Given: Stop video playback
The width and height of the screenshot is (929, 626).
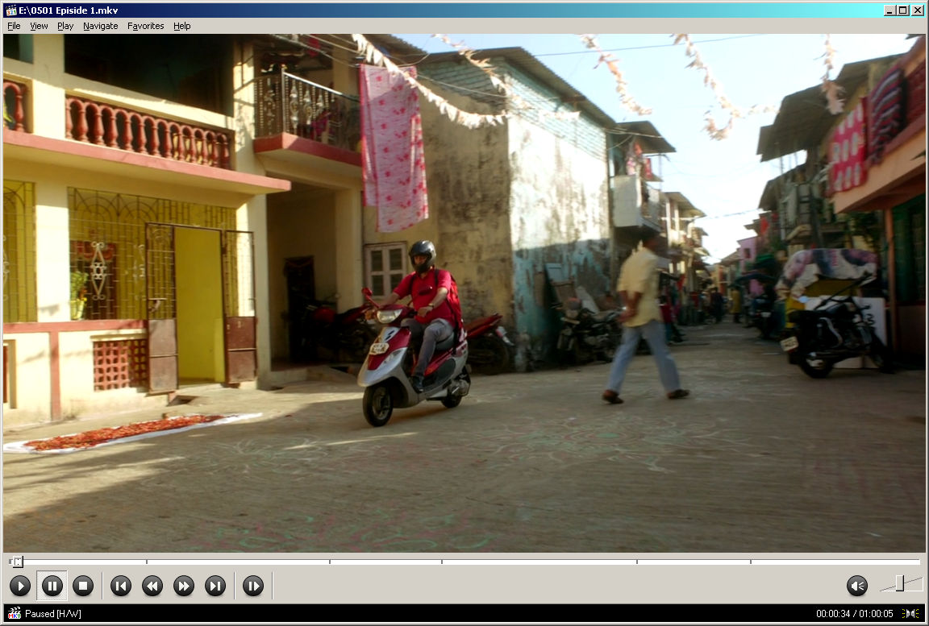Looking at the screenshot, I should point(83,586).
